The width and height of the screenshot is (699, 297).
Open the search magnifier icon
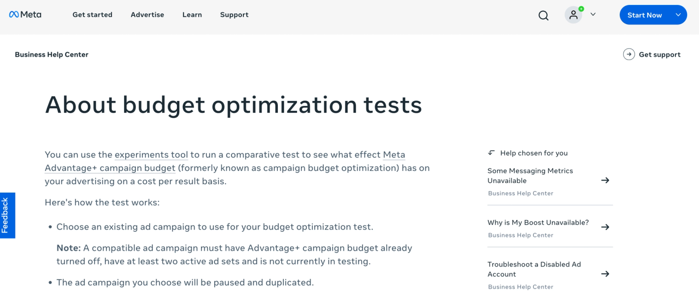(x=543, y=15)
